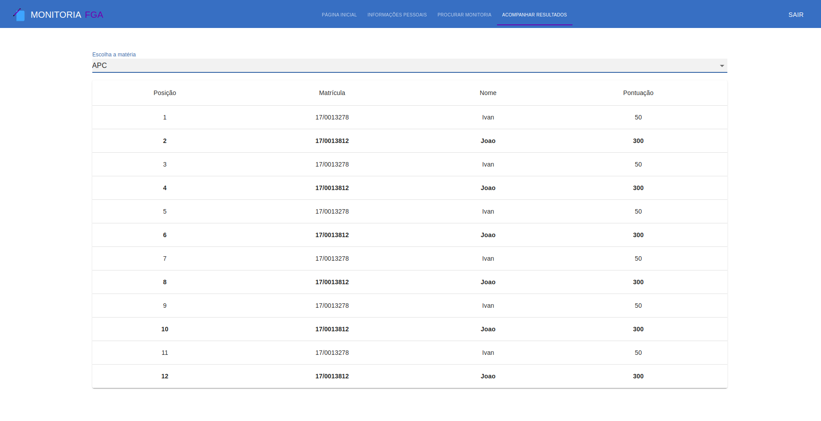Click the Pontuação column header
This screenshot has width=821, height=421.
coord(638,93)
